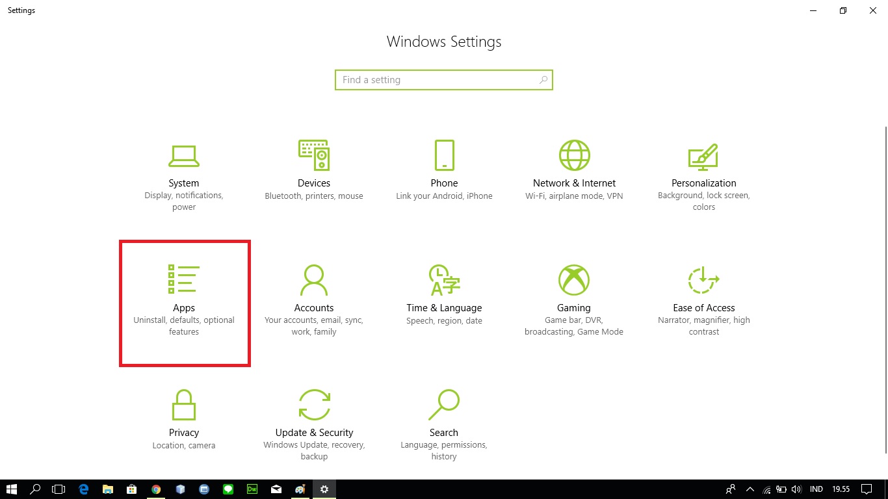Open the highlighted Apps category
This screenshot has width=888, height=499.
click(x=184, y=301)
